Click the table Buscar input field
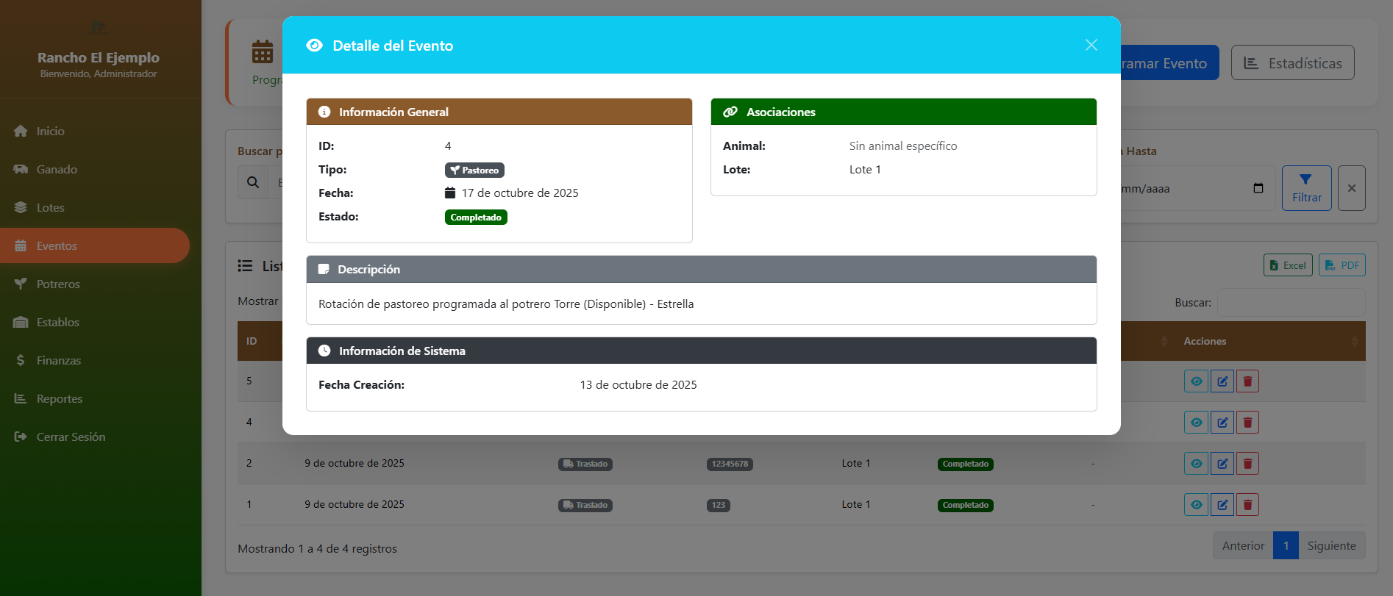Image resolution: width=1393 pixels, height=596 pixels. [x=1291, y=303]
